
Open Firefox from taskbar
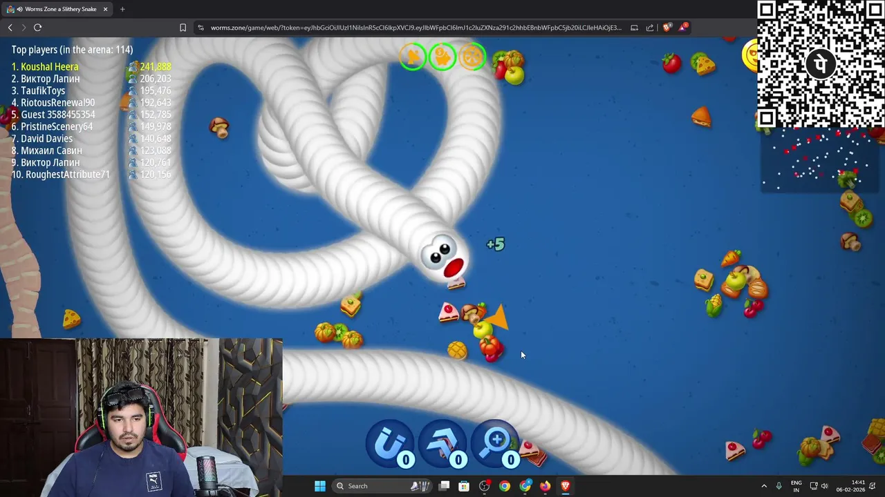[545, 486]
